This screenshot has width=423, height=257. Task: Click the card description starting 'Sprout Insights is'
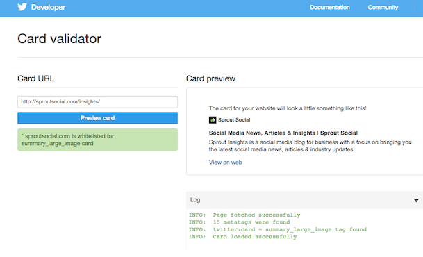pos(310,146)
